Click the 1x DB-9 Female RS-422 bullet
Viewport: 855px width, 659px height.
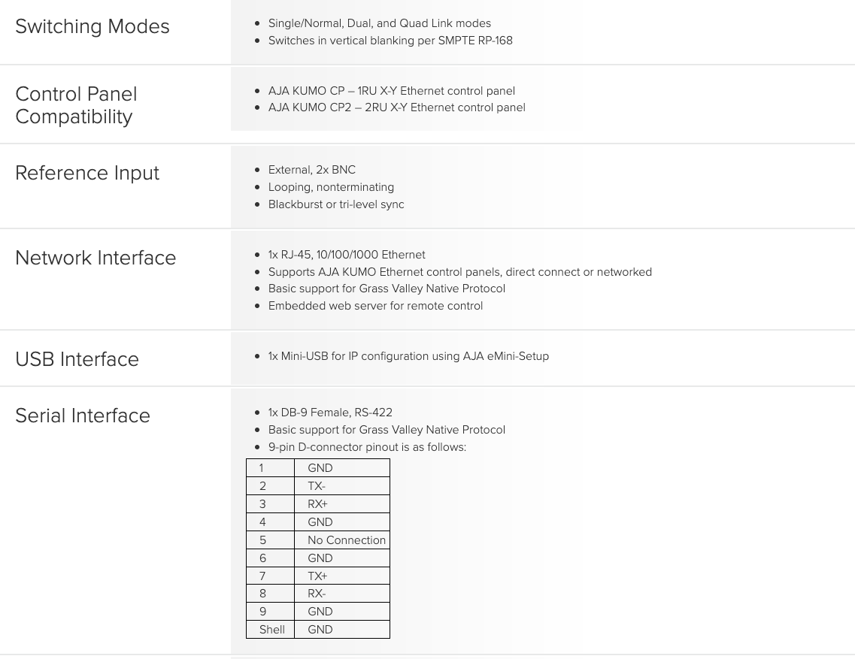tap(330, 413)
